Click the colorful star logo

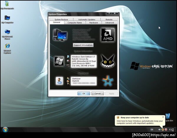coord(108,81)
